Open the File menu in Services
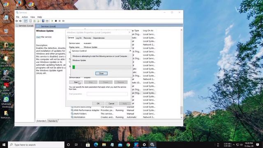Image resolution: width=263 pixels, height=148 pixels. 18,17
